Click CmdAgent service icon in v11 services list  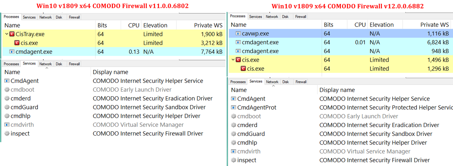[7, 81]
